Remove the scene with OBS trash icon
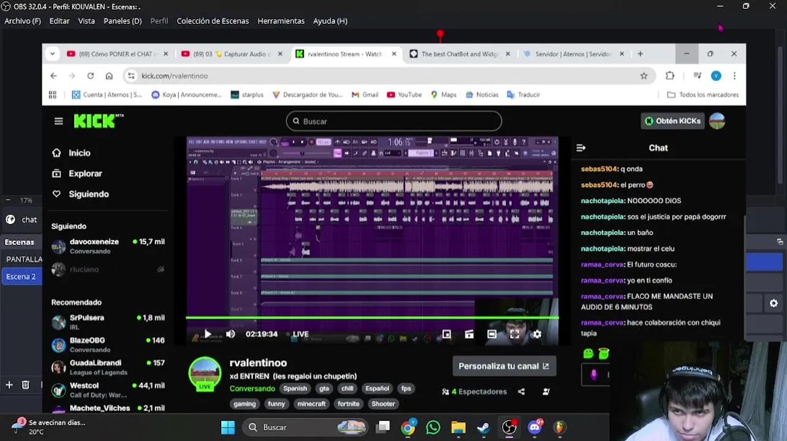 pos(26,385)
